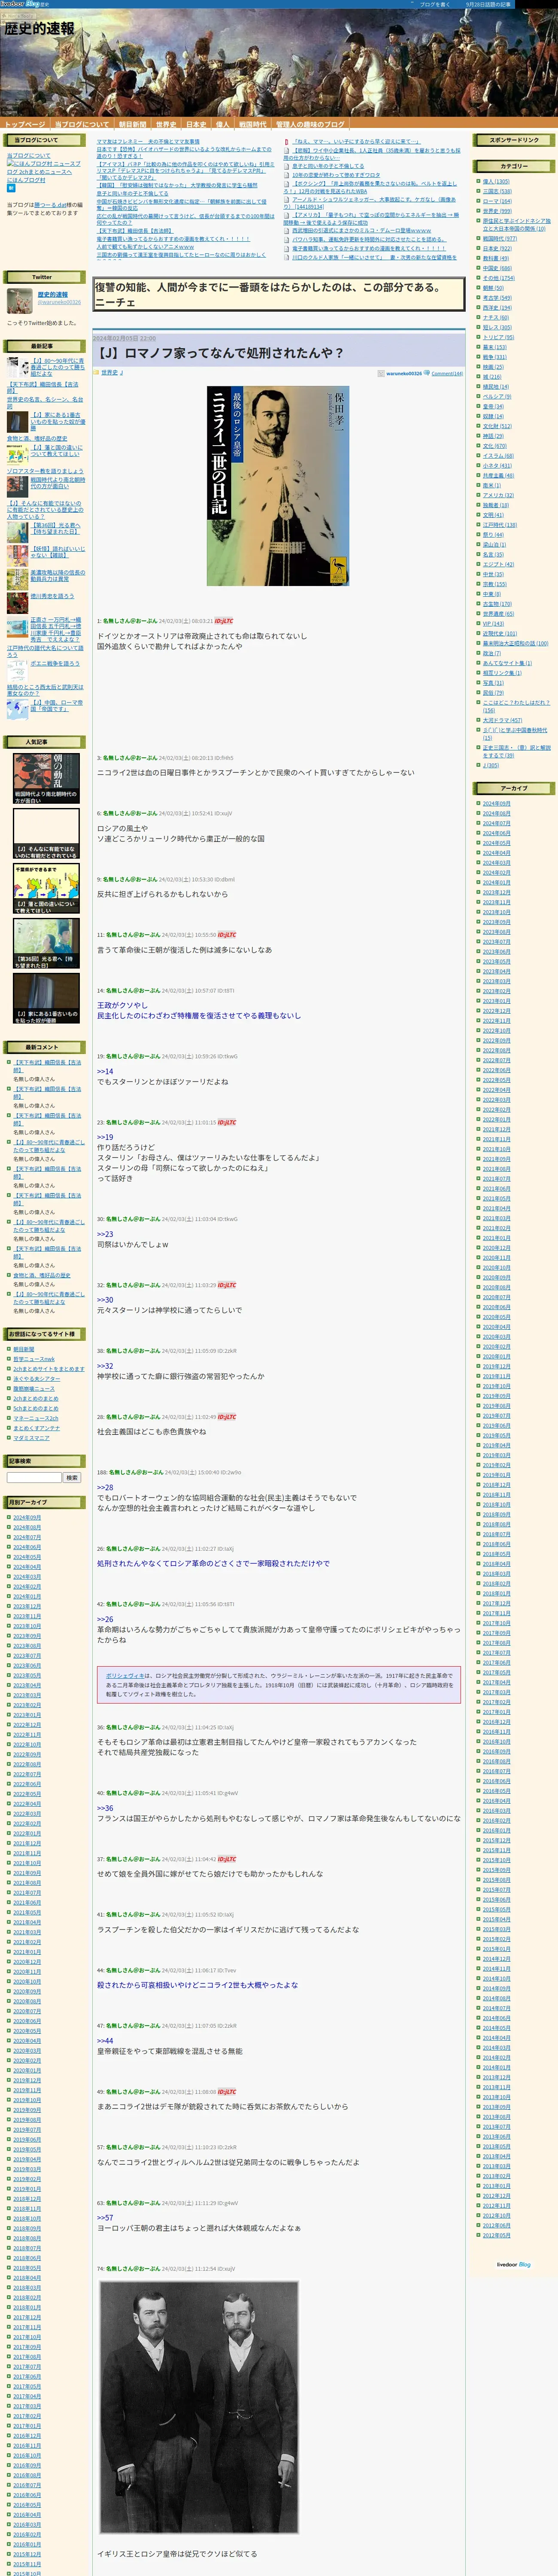Viewport: 558px width, 2576px height.
Task: Click the >>14 reply anchor
Action: pos(105,1071)
